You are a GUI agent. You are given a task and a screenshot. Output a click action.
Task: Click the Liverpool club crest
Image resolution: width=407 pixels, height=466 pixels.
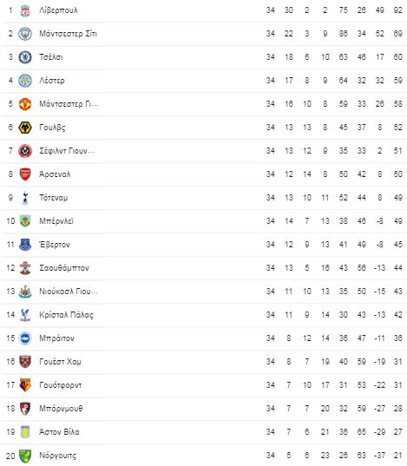point(25,10)
